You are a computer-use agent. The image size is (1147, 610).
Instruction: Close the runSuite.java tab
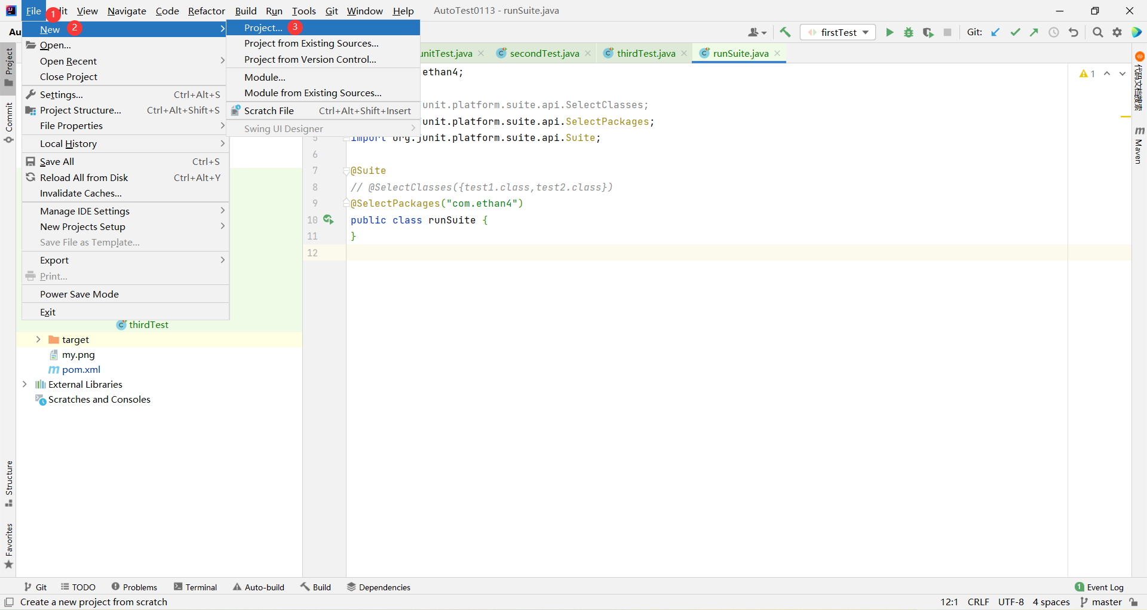(777, 53)
